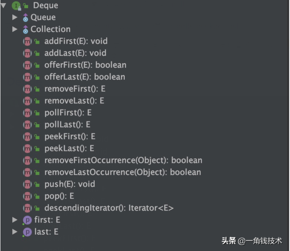Click the property icon beside first: E
The height and width of the screenshot is (251, 290).
(x=27, y=220)
